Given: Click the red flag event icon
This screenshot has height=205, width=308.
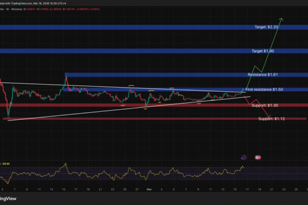Looking at the screenshot, I should [258, 157].
